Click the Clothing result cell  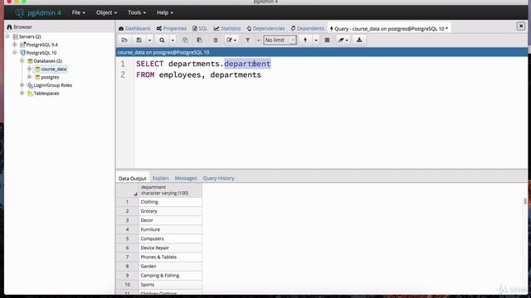[171, 202]
